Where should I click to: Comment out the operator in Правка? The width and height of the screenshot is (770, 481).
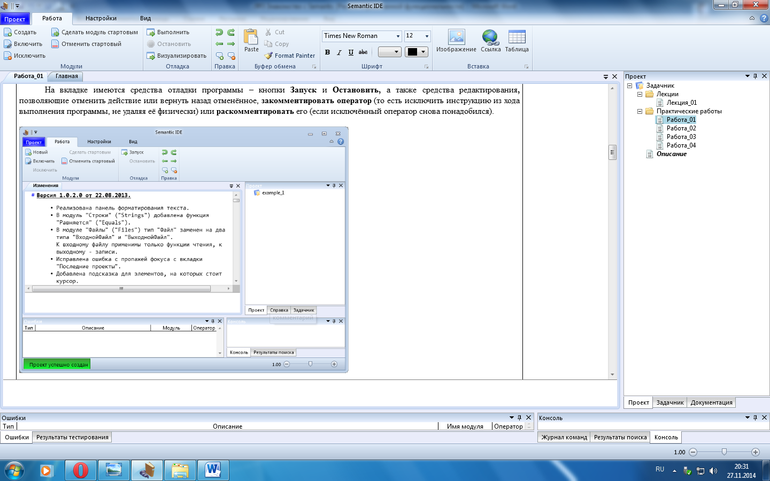(219, 56)
